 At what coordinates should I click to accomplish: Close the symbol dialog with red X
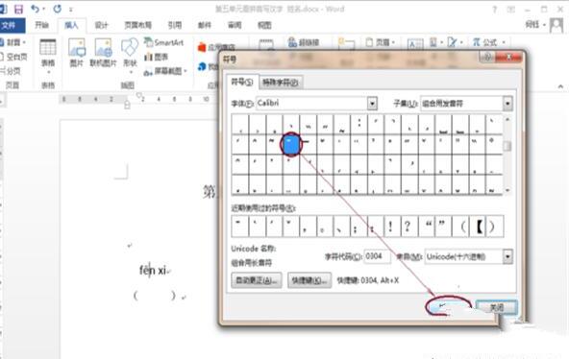coord(508,57)
